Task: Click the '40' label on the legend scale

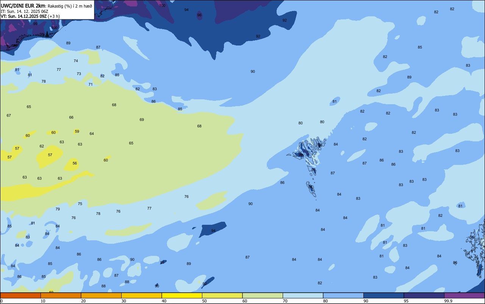Action: point(164,301)
